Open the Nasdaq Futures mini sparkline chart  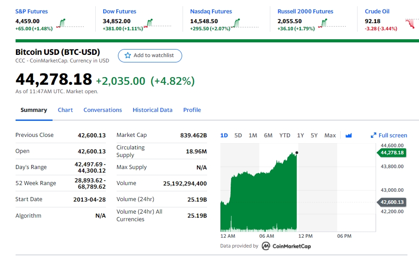click(x=245, y=23)
